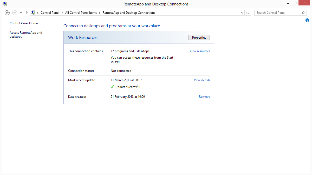Screen dimensions: 312x175
Task: Remove the Work Resources connection
Action: pyautogui.click(x=205, y=97)
